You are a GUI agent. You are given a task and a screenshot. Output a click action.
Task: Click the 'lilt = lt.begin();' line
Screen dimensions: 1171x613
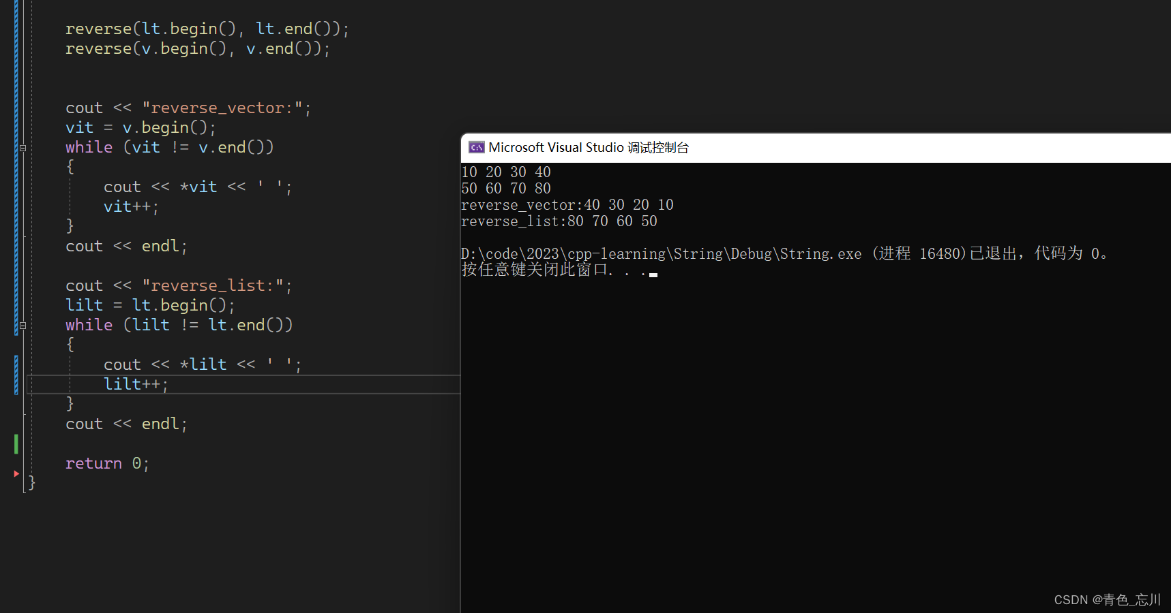click(150, 305)
